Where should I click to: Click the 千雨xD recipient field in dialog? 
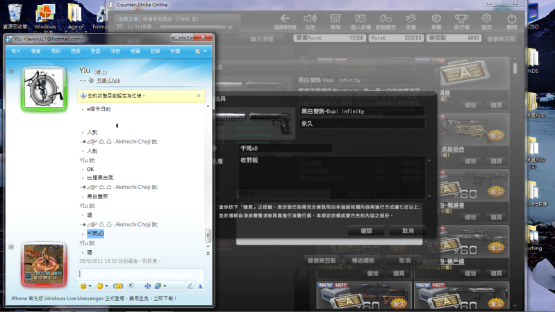[286, 148]
